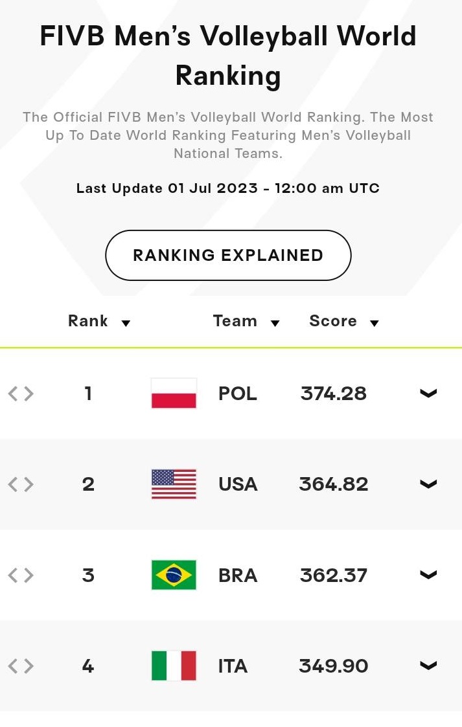Expand the BRA row details chevron

pos(428,575)
